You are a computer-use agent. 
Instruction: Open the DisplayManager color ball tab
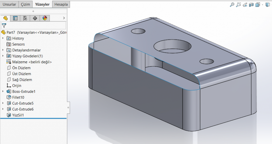(45, 18)
